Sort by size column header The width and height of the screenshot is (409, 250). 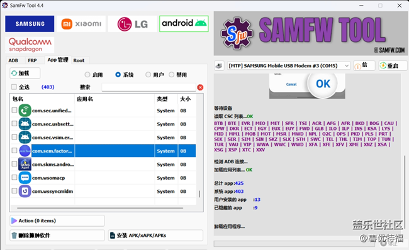coord(187,99)
